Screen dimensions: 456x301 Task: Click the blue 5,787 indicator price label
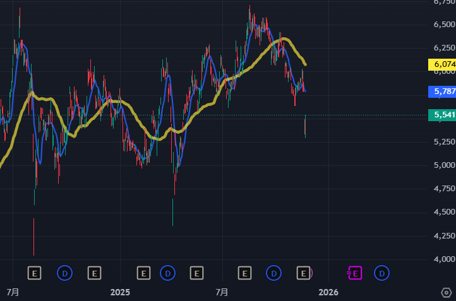coord(441,92)
